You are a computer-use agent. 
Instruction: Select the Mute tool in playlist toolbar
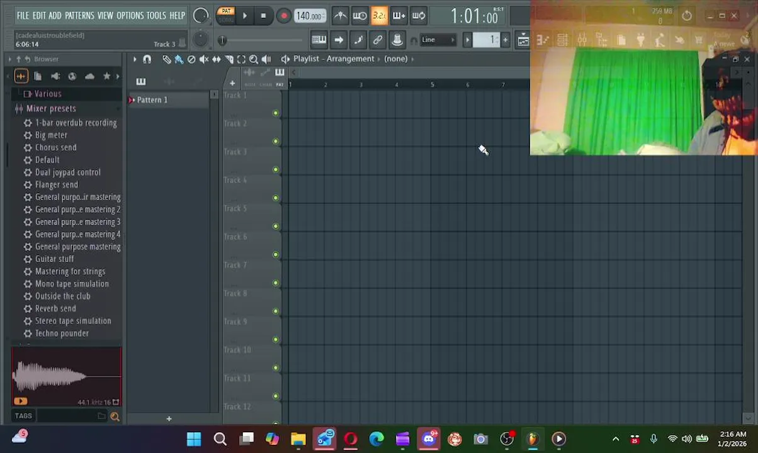coord(204,59)
